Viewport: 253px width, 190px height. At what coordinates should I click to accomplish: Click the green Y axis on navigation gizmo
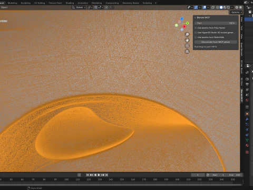[187, 23]
